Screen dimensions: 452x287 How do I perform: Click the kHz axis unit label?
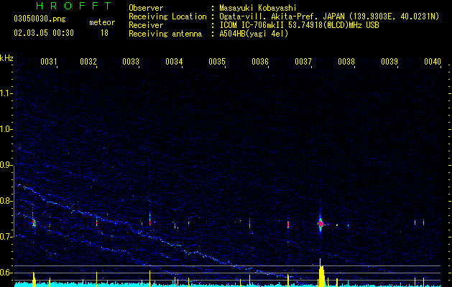click(6, 58)
